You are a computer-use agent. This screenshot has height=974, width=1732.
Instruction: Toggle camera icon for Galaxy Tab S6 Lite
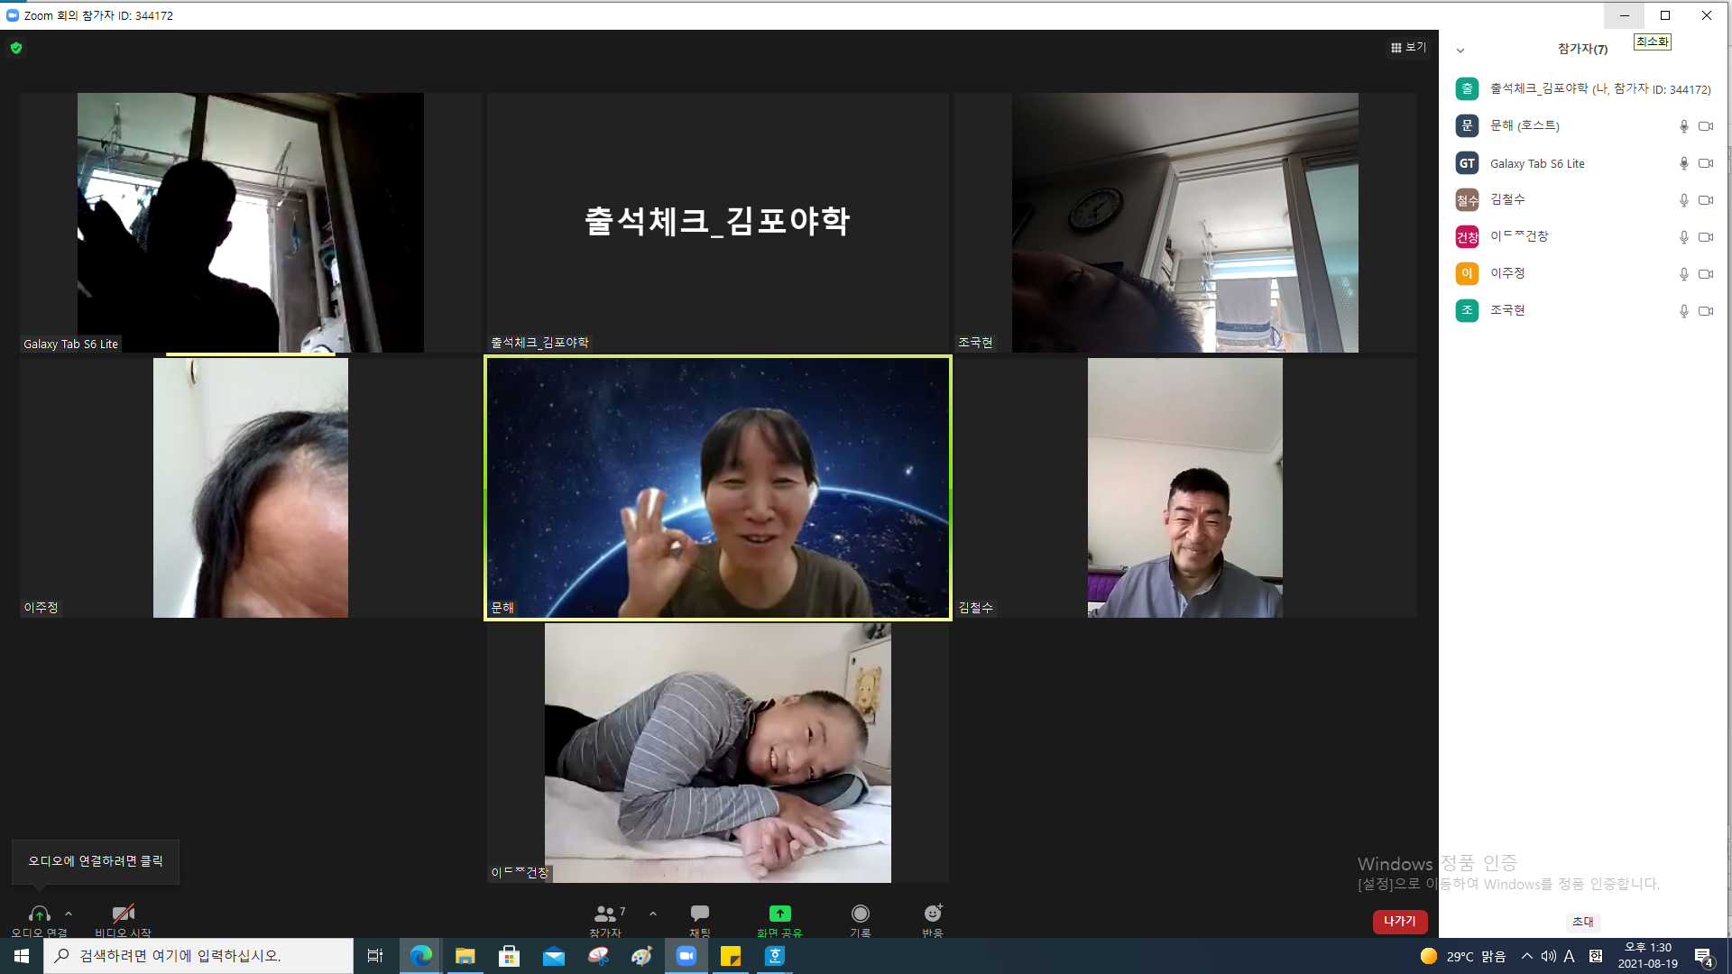pyautogui.click(x=1706, y=163)
